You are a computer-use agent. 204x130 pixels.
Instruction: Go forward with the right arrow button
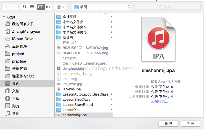(14, 7)
